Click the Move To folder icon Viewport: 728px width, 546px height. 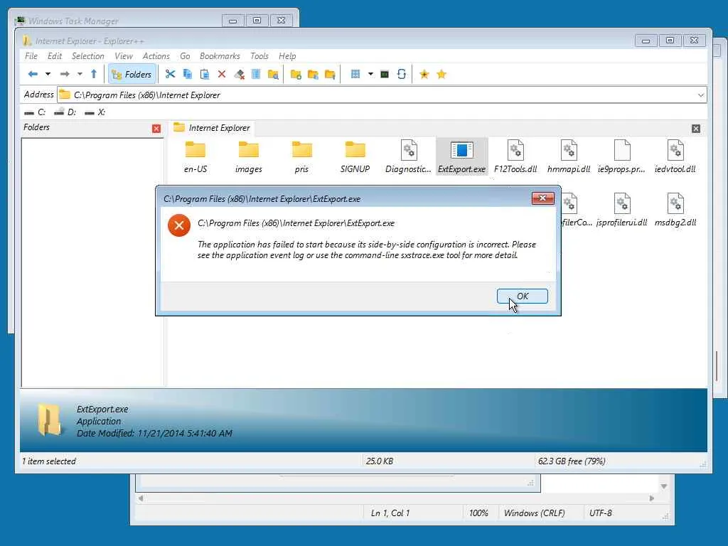tap(330, 74)
